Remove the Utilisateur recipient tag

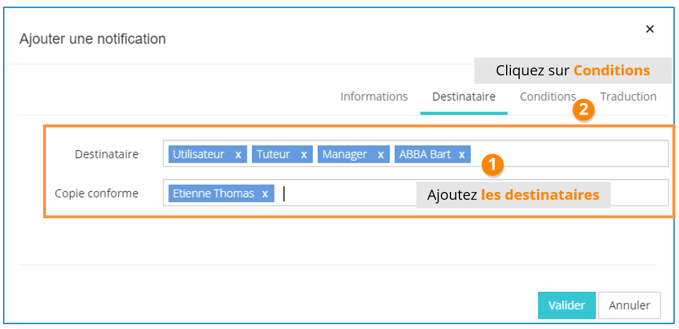[238, 155]
